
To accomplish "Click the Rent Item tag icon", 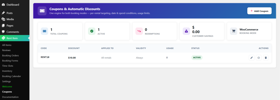I will [3, 38].
